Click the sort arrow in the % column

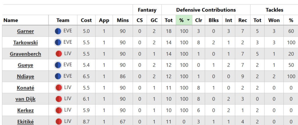tap(189, 20)
